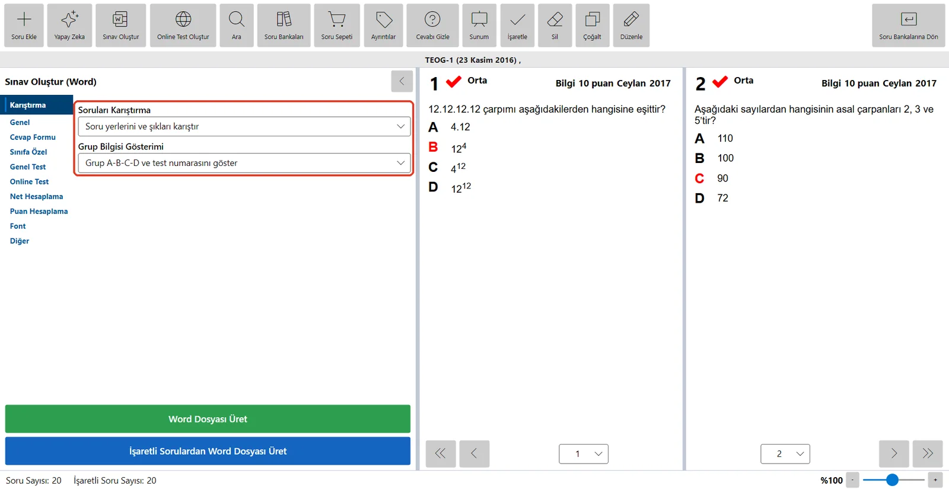Click the green Word Dosyası Üret button
This screenshot has height=489, width=949.
coord(208,419)
